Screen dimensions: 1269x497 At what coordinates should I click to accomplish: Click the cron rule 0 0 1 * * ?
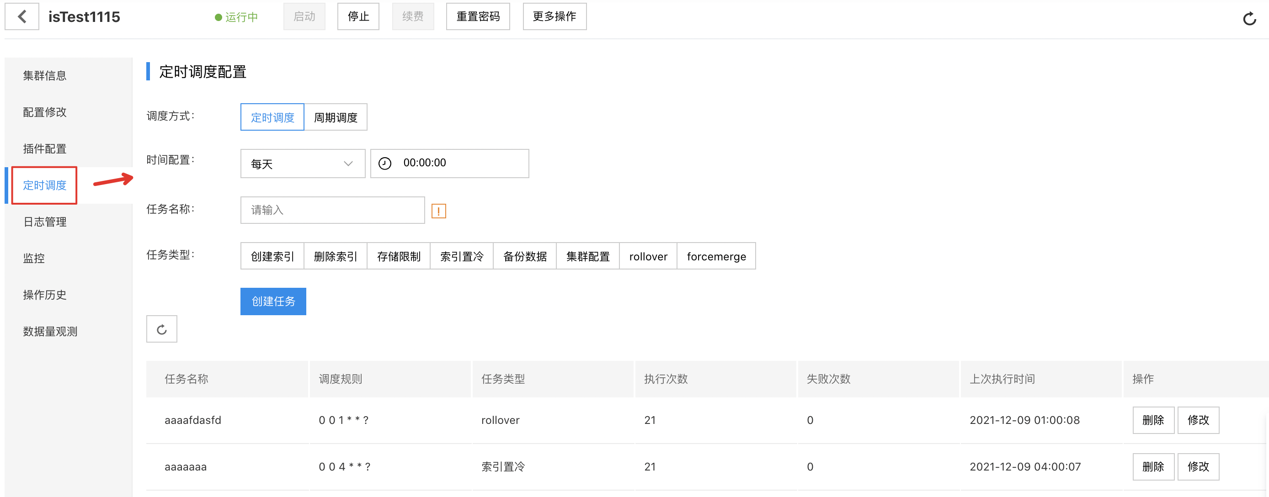(343, 420)
